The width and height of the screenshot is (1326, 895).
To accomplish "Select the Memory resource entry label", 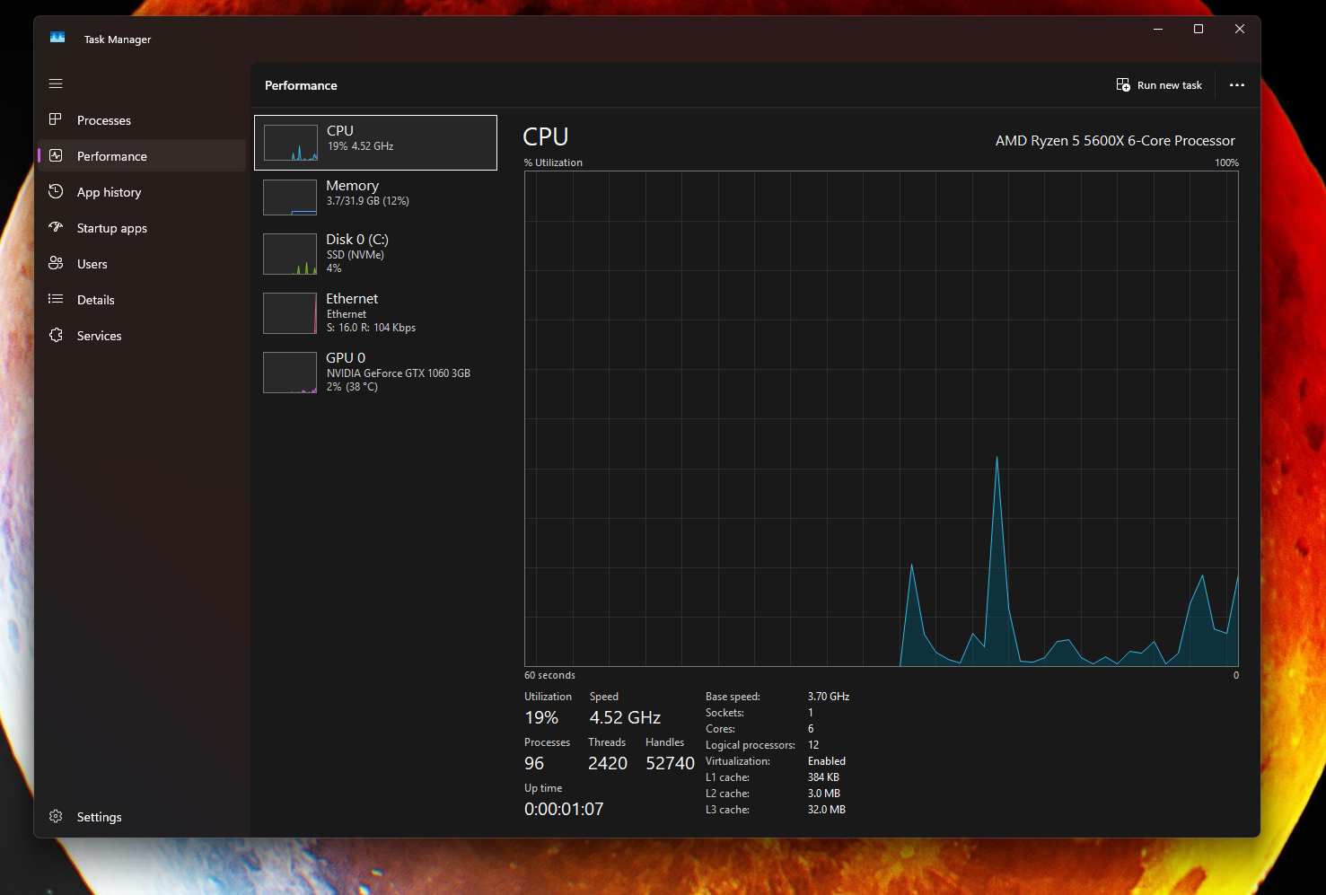I will pyautogui.click(x=352, y=185).
